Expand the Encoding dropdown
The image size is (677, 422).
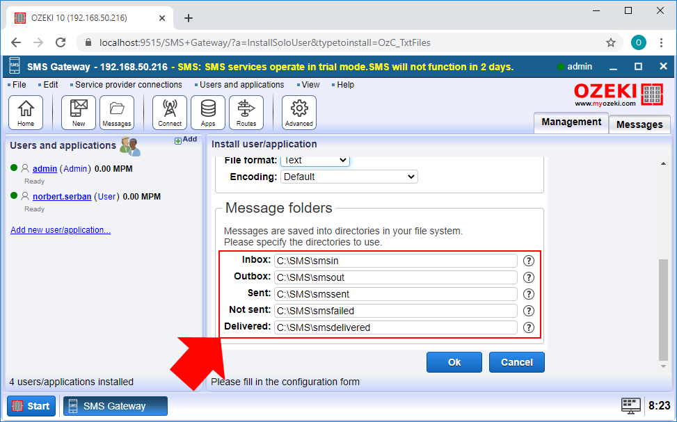pyautogui.click(x=349, y=177)
